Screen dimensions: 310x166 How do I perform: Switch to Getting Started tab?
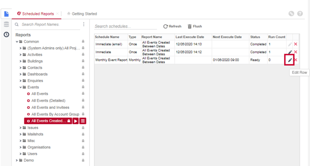click(x=82, y=14)
